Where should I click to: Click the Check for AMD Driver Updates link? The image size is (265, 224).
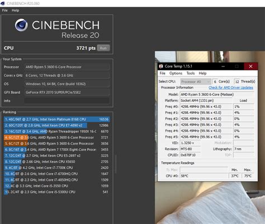click(x=231, y=88)
